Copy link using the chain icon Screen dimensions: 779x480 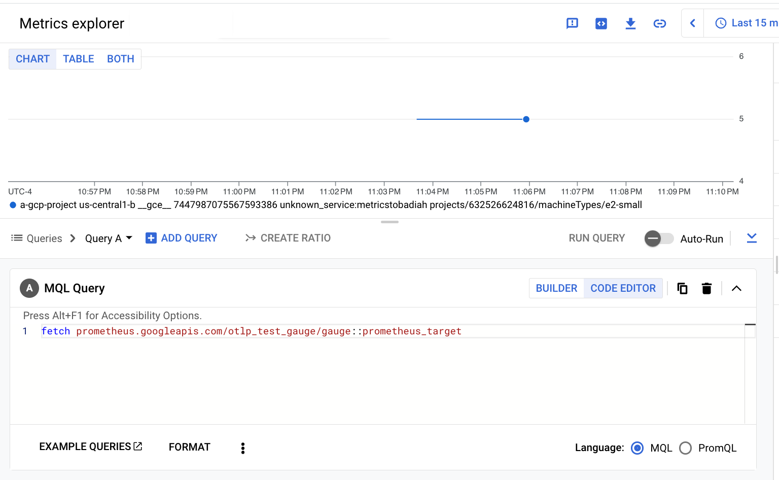pyautogui.click(x=659, y=23)
